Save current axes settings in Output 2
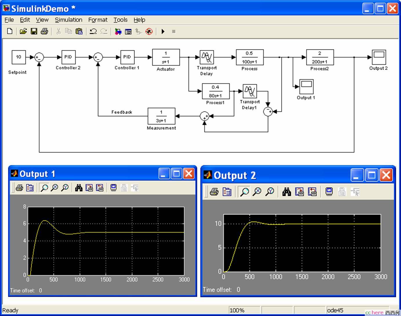The image size is (401, 316). (300, 191)
